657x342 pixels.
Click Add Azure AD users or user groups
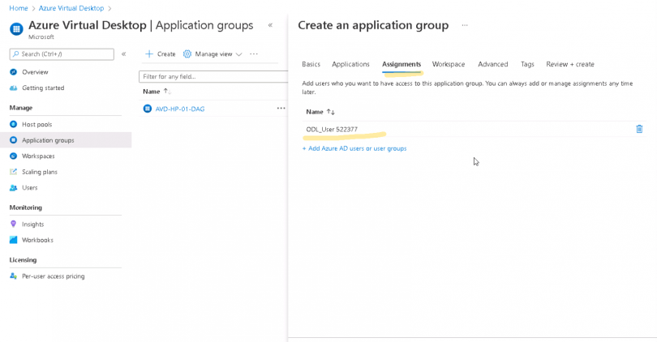354,148
